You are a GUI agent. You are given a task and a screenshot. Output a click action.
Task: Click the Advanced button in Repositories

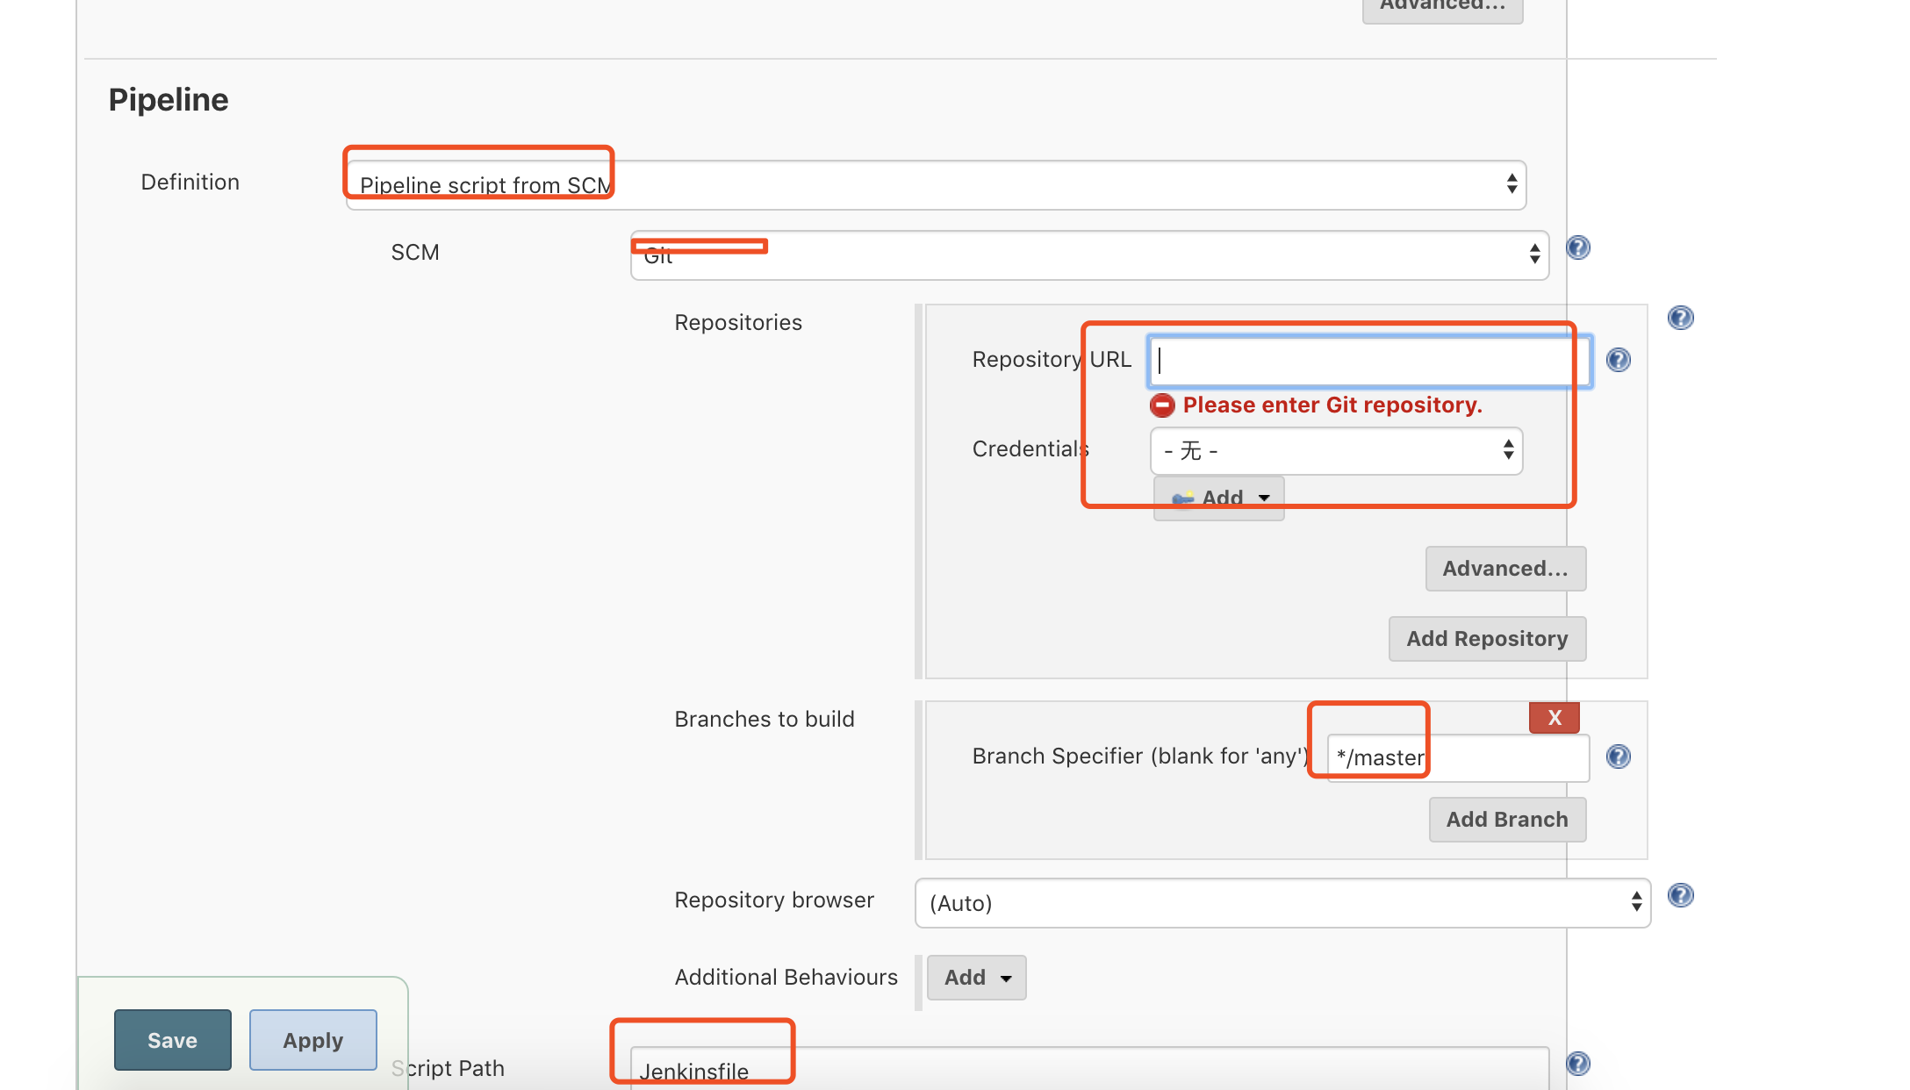click(x=1505, y=568)
